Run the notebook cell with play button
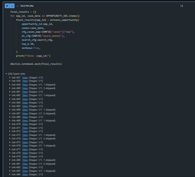The width and height of the screenshot is (195, 177). (7, 6)
